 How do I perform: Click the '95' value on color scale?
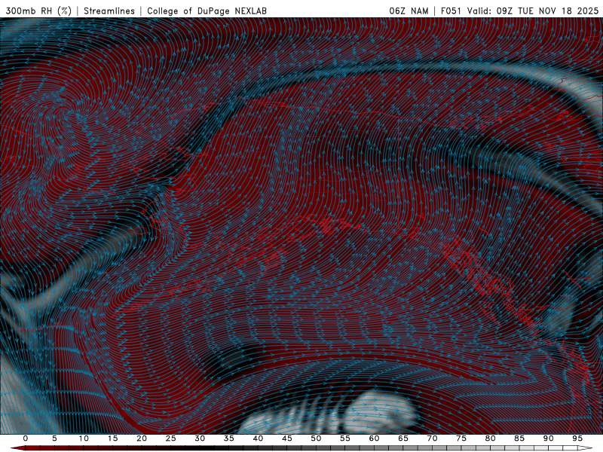(x=577, y=438)
